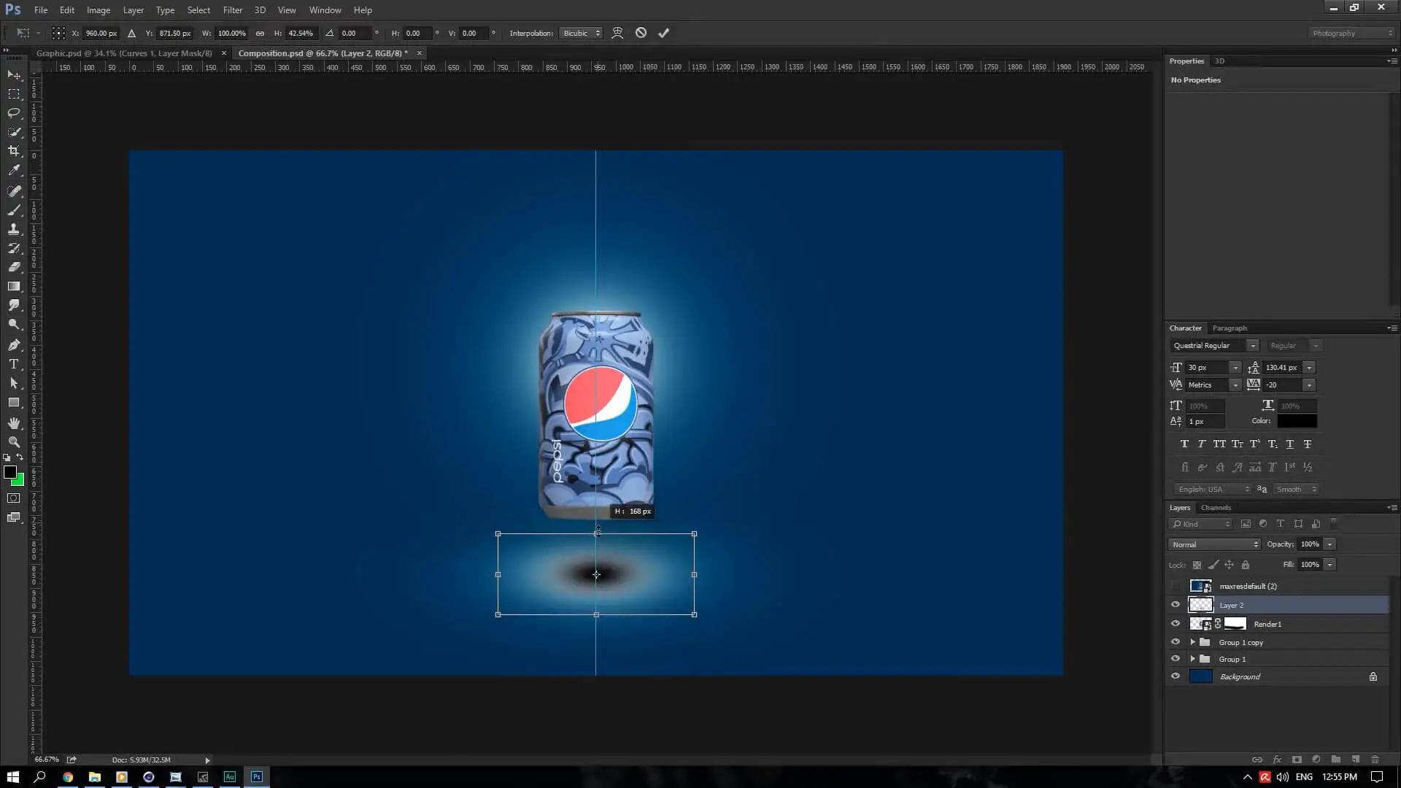1401x788 pixels.
Task: Click the add layer style fx icon
Action: click(1277, 760)
